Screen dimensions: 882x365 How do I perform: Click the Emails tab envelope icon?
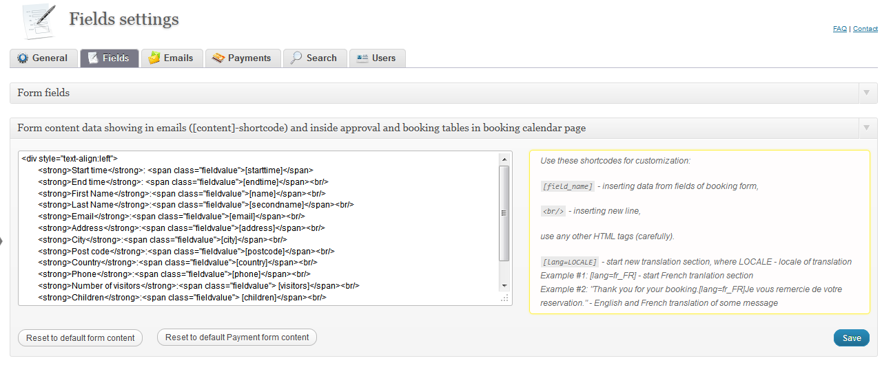click(x=154, y=58)
